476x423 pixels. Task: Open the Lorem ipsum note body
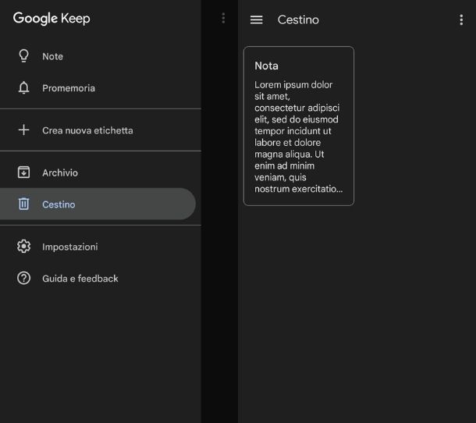pyautogui.click(x=298, y=137)
